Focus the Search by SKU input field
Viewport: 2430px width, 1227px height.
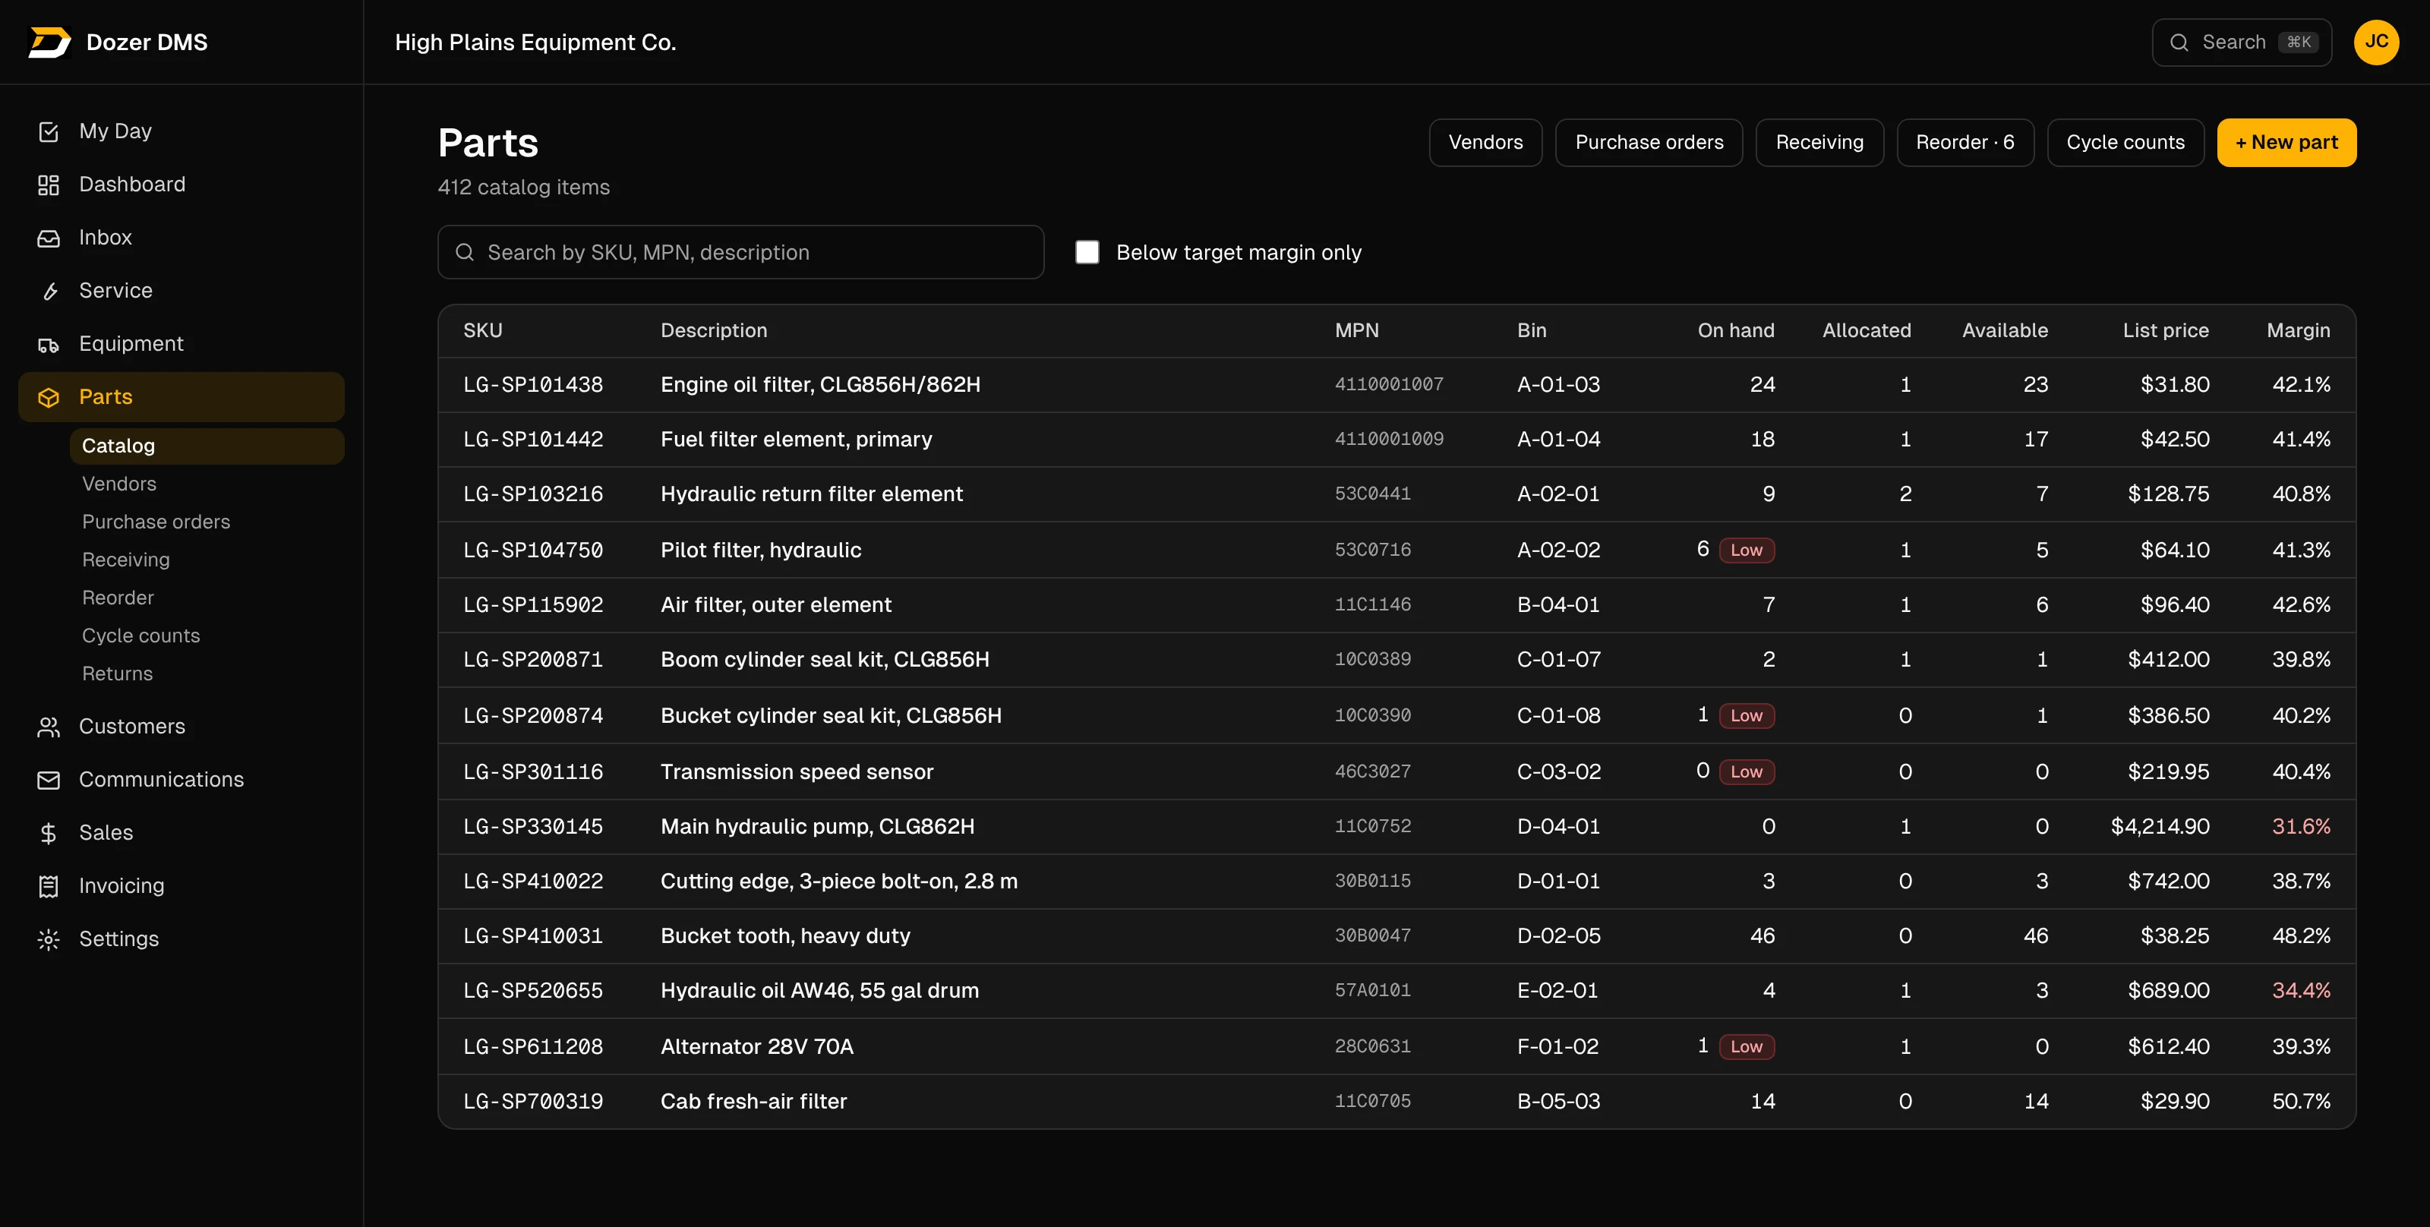(740, 252)
